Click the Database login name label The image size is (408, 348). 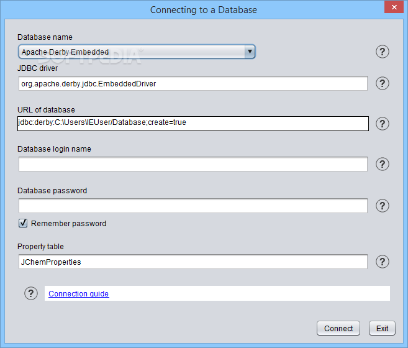(x=54, y=149)
